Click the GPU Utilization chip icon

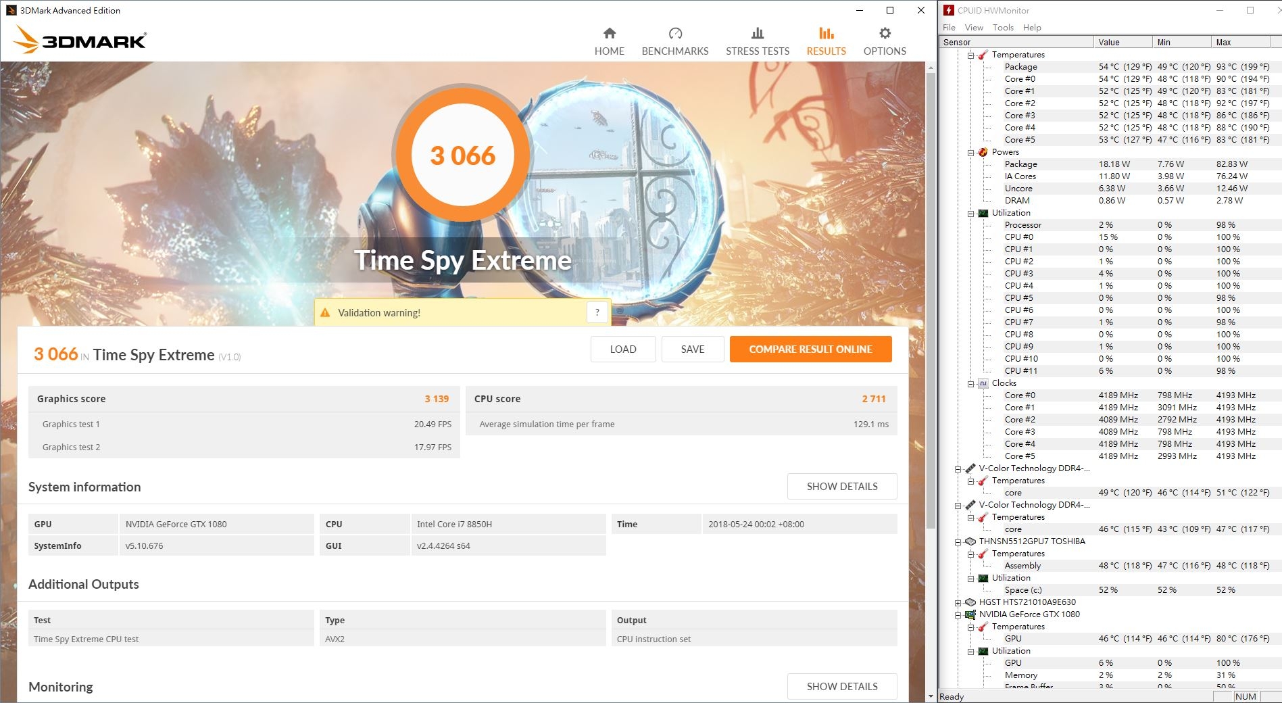point(983,651)
